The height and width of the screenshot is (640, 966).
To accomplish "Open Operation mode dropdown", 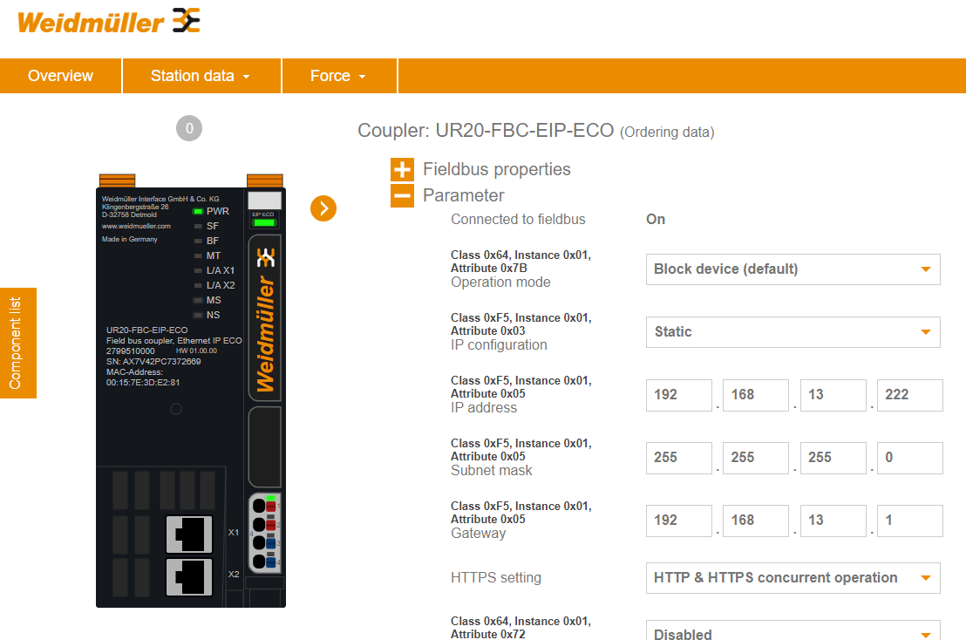I will click(793, 269).
